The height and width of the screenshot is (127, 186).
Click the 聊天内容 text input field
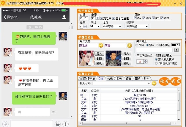click(x=120, y=83)
